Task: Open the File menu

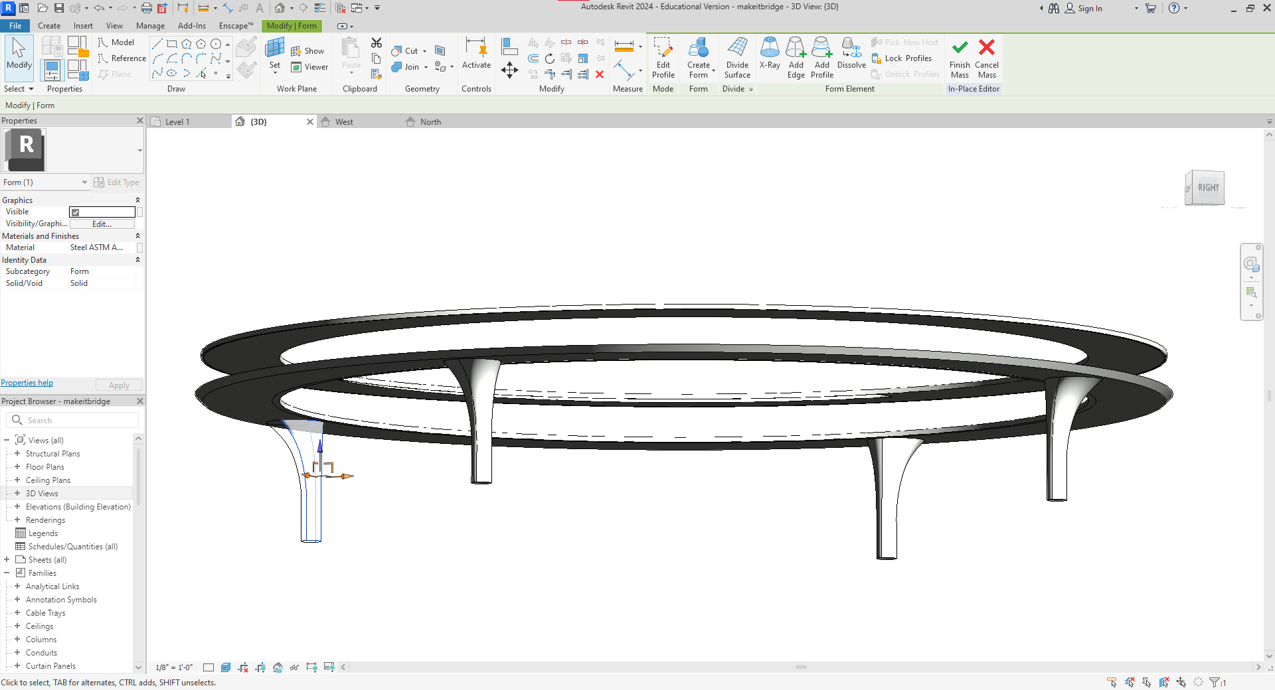Action: pos(15,26)
